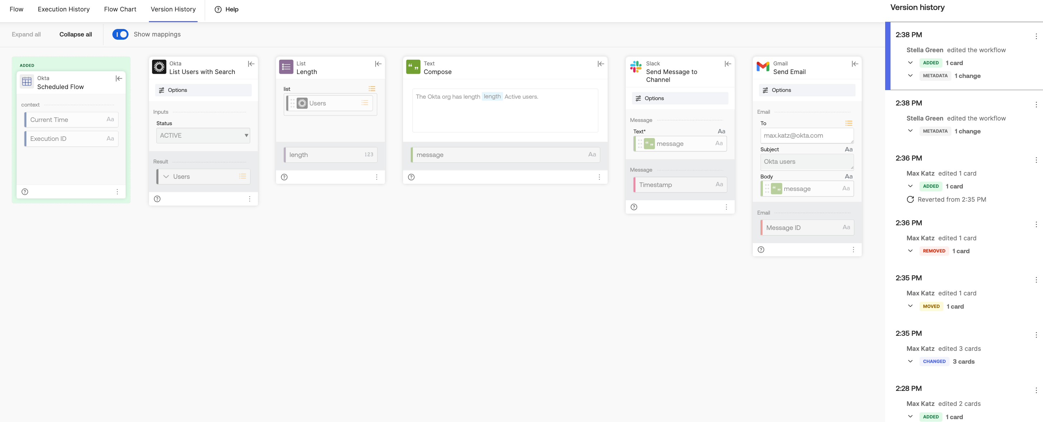This screenshot has height=422, width=1043.
Task: Expand ADDED 1 card in first 2:38 PM entry
Action: click(910, 63)
